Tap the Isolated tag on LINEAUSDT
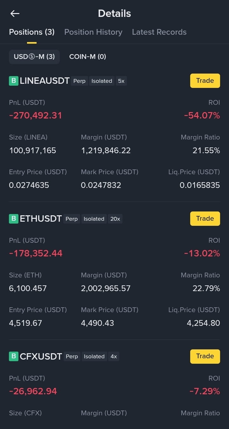 (102, 81)
